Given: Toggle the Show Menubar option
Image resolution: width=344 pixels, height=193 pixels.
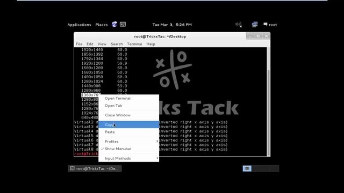Looking at the screenshot, I should (x=129, y=149).
